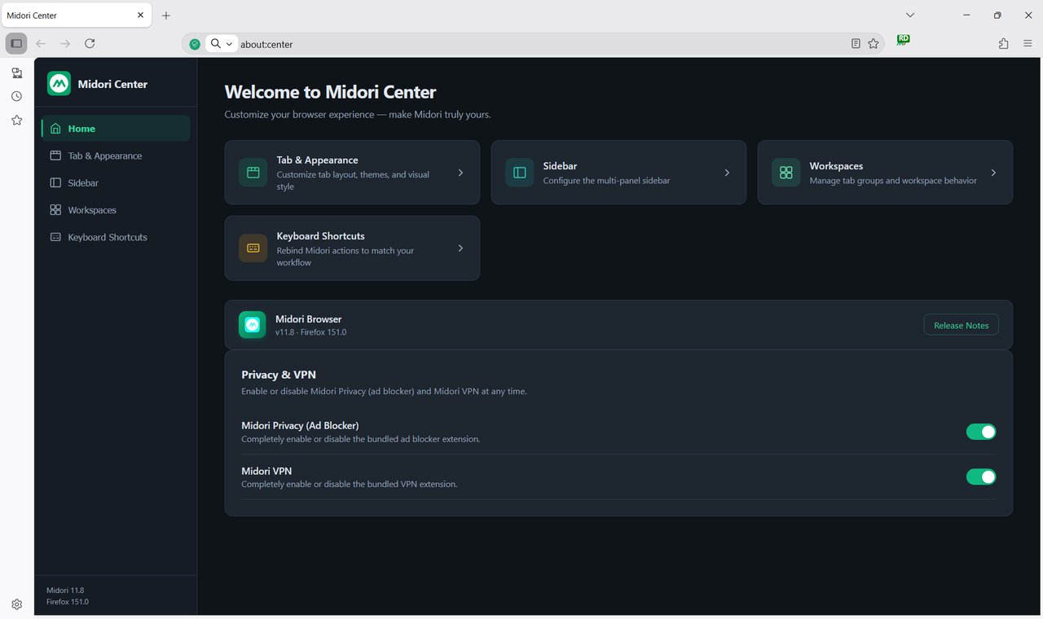Screen dimensions: 1043x619
Task: Click the Keyboard Shortcuts card's keyboard icon
Action: click(253, 248)
